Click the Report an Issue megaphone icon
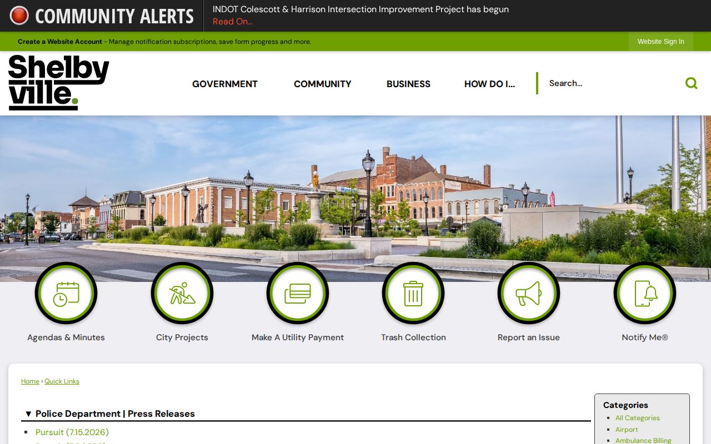Screen dimensions: 711x444 click(x=529, y=294)
